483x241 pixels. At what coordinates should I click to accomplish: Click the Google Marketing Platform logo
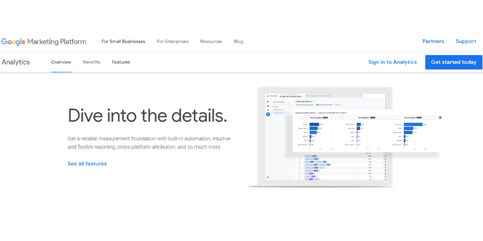[x=43, y=42]
